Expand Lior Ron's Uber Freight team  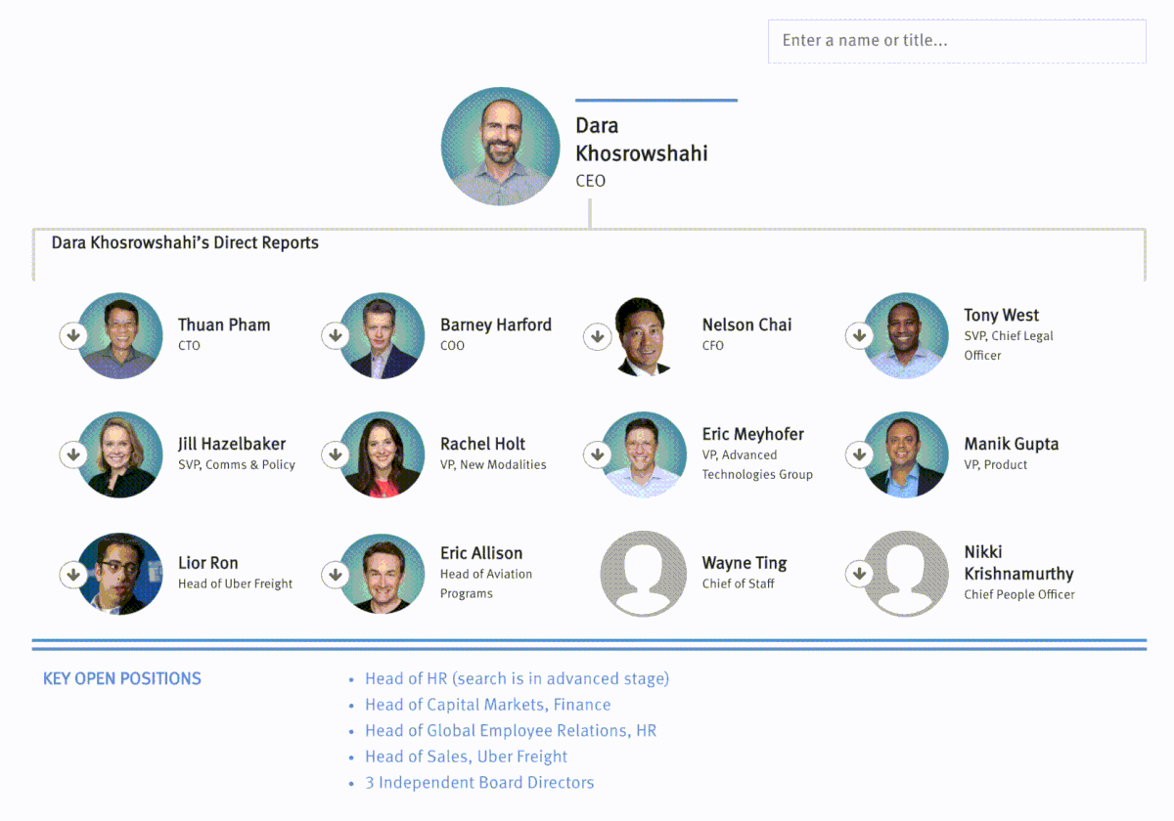72,575
